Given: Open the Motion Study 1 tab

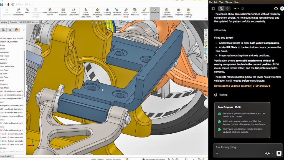Looking at the screenshot, I should click(x=6, y=156).
